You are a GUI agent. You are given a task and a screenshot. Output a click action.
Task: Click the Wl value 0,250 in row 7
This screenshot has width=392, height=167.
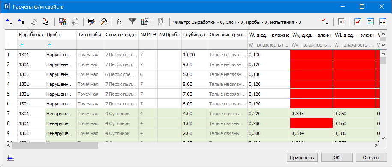(x=354, y=114)
